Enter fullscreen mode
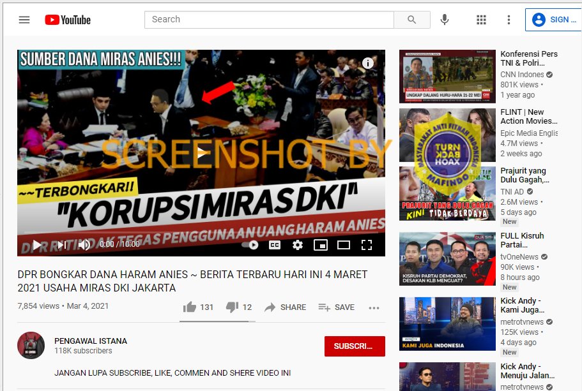 click(x=367, y=244)
